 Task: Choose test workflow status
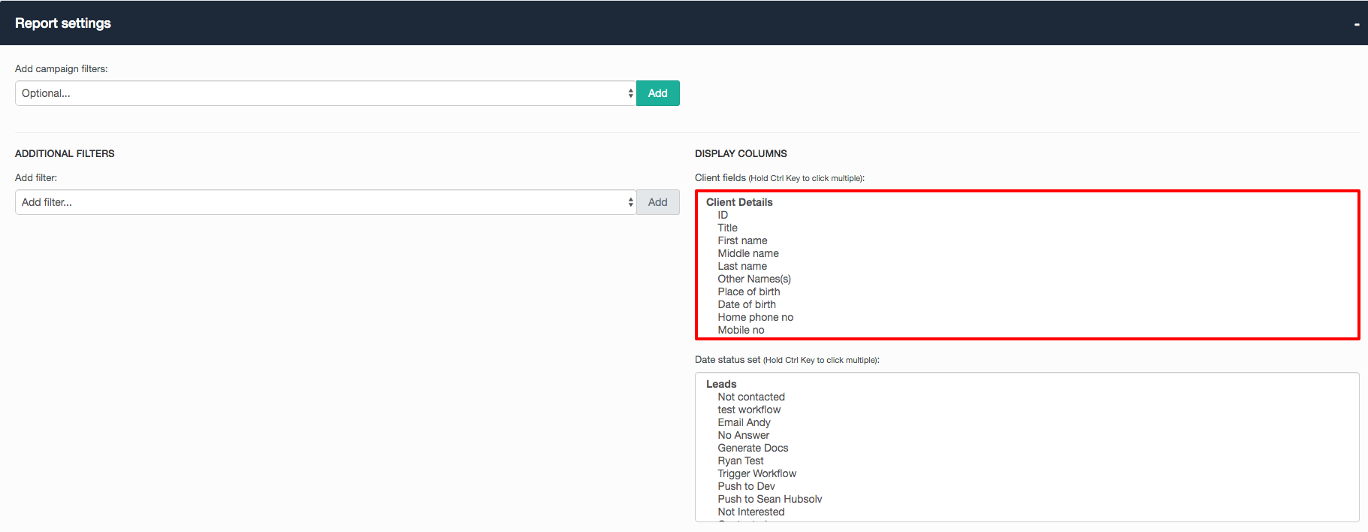coord(748,410)
